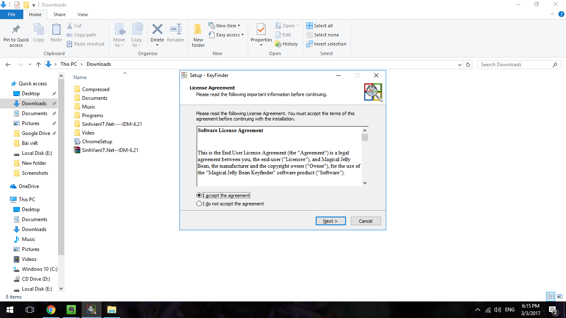Click Select none in the ribbon
This screenshot has height=318, width=566.
pyautogui.click(x=322, y=35)
